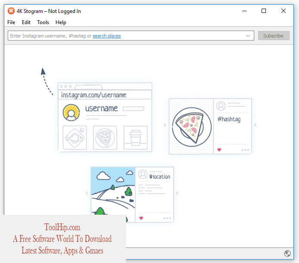The height and width of the screenshot is (263, 299).
Task: Open the Help menu
Action: pyautogui.click(x=61, y=22)
